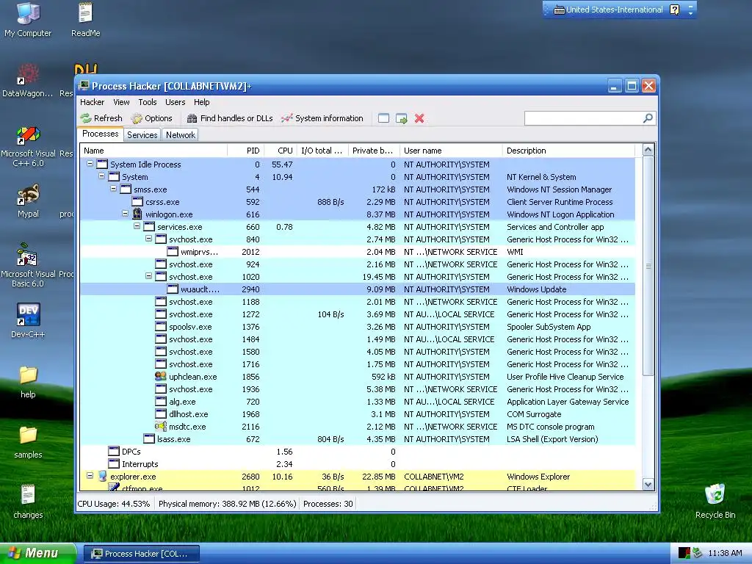
Task: Click Physical memory status bar entry
Action: 228,504
